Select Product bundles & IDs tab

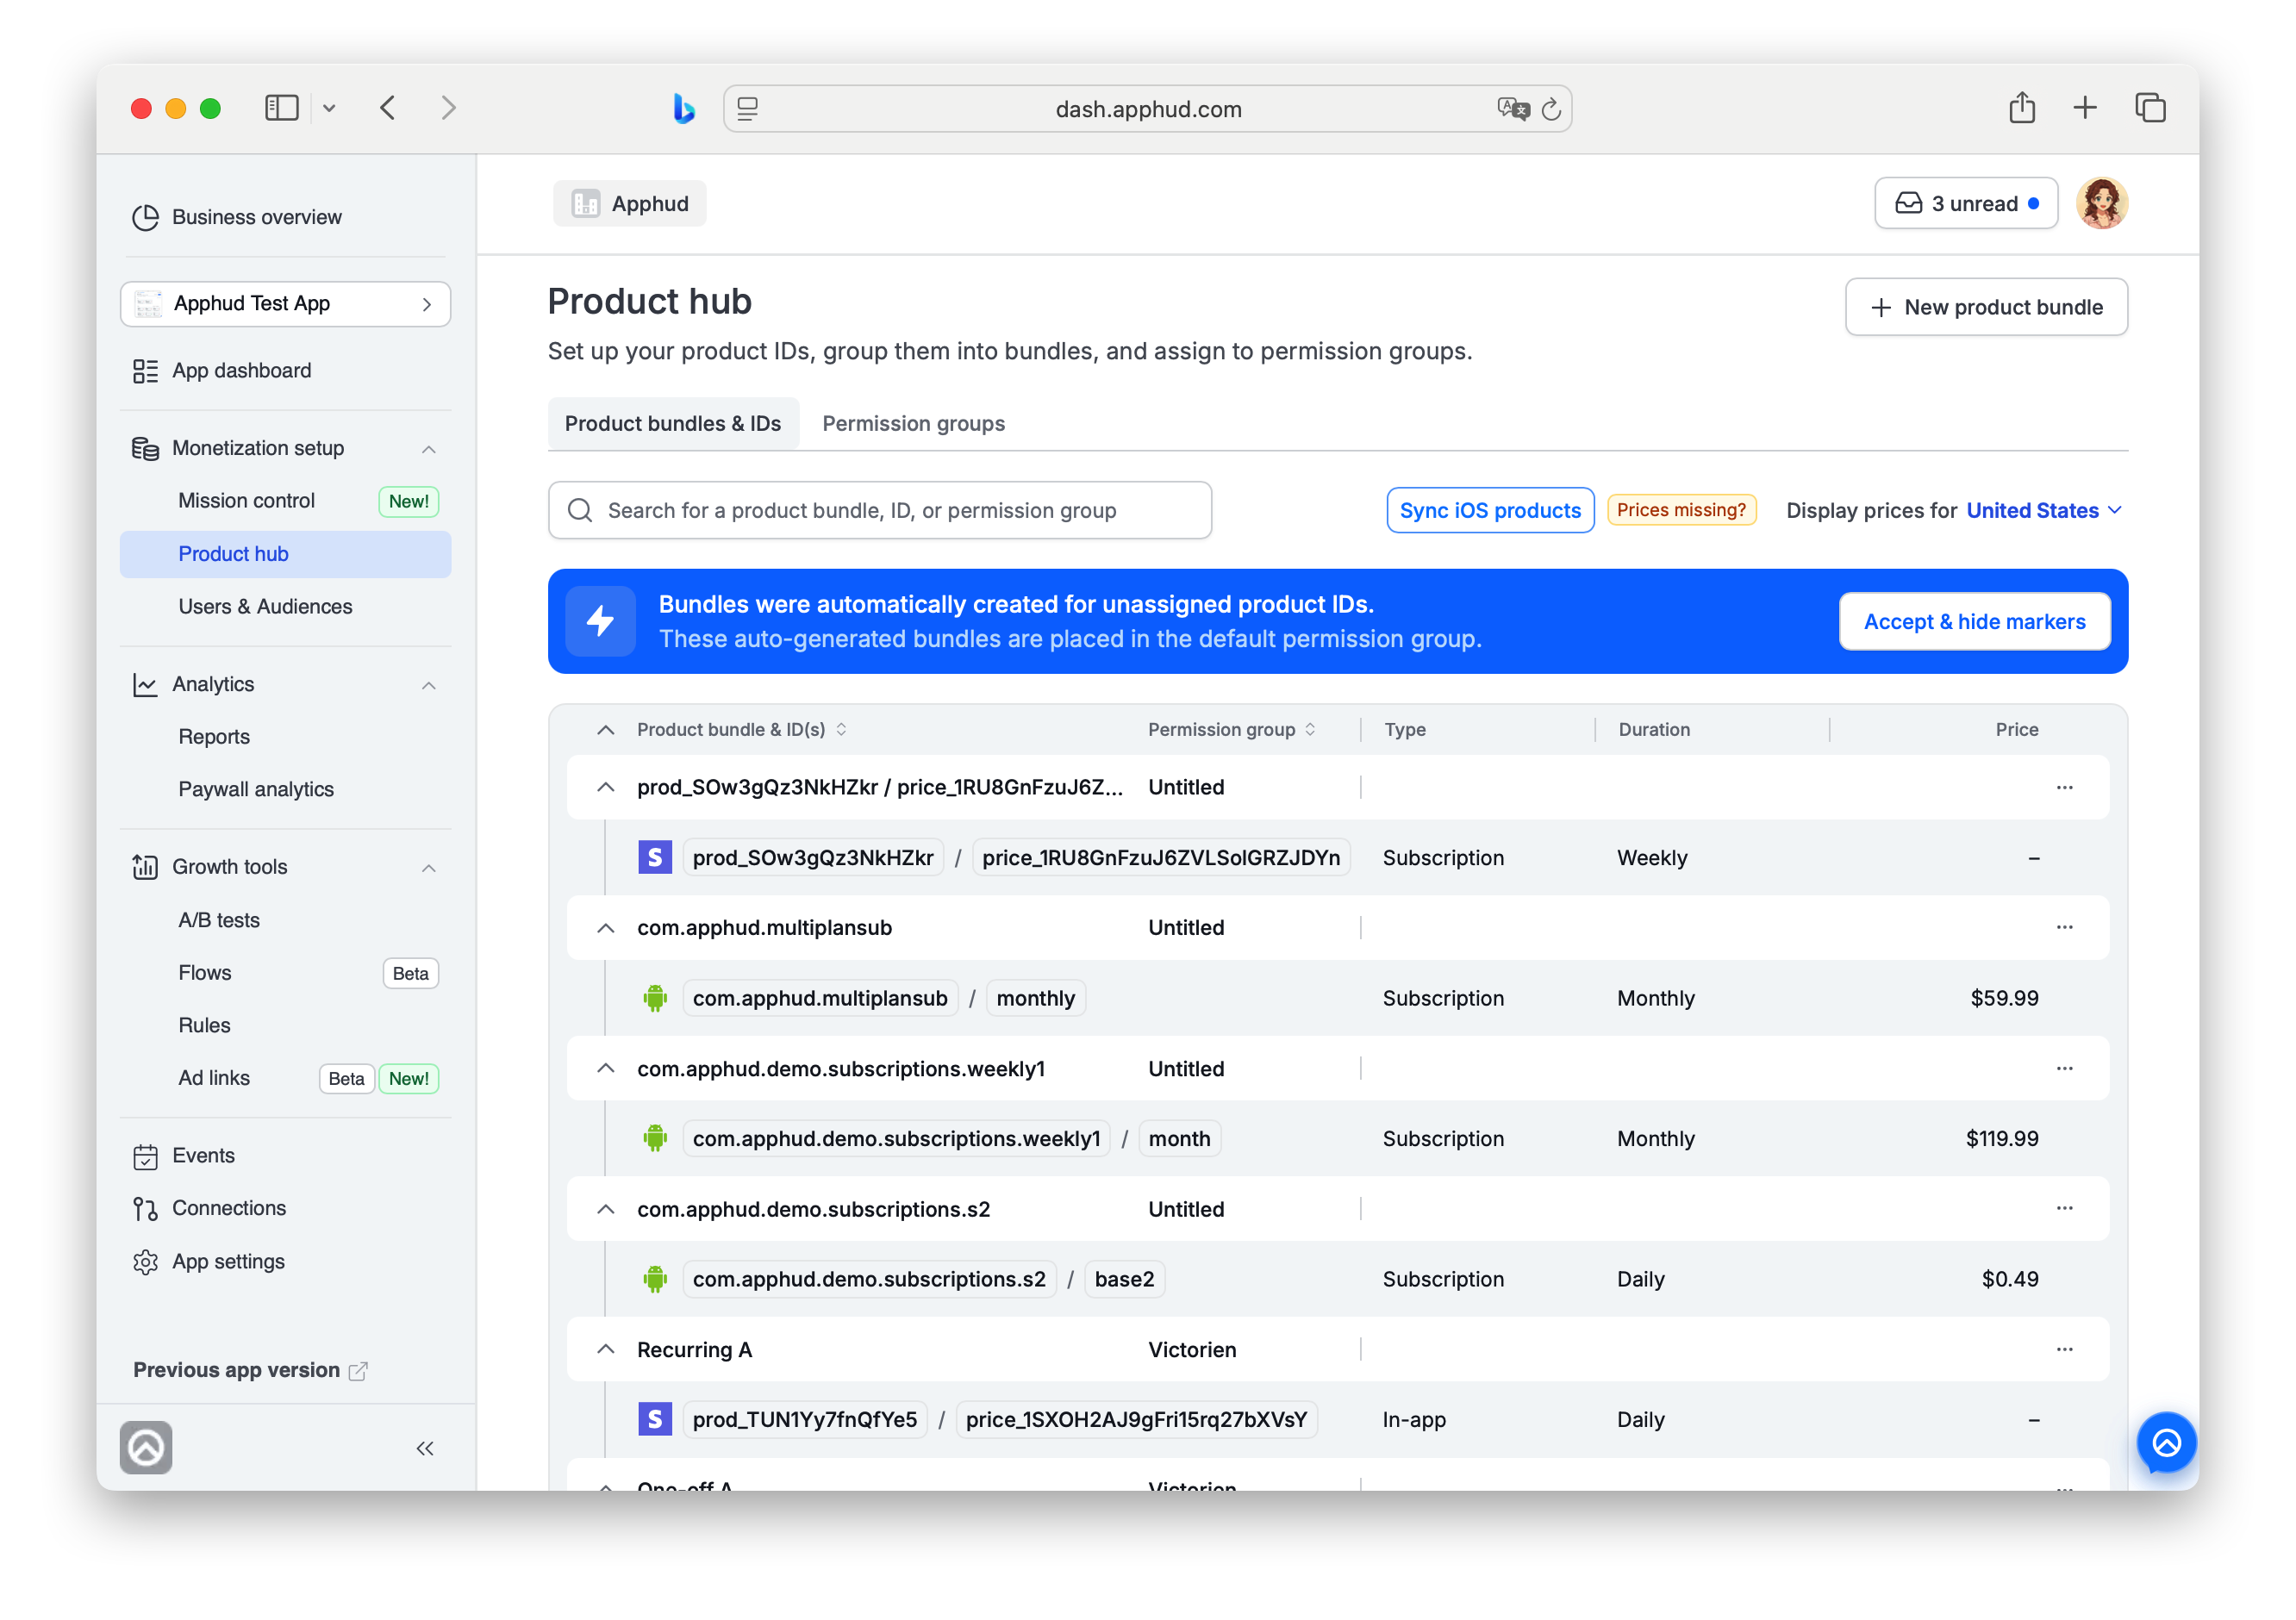click(x=673, y=424)
